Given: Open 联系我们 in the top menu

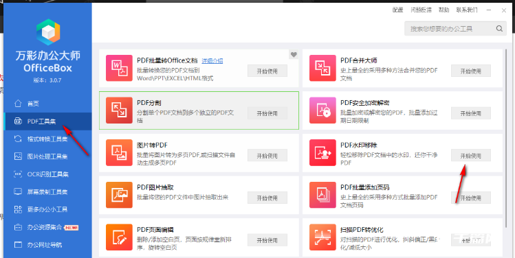Looking at the screenshot, I should 467,10.
